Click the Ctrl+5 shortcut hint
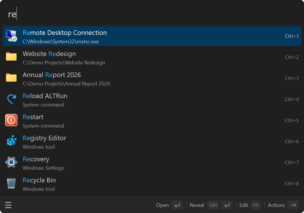This screenshot has width=304, height=213. 292,120
